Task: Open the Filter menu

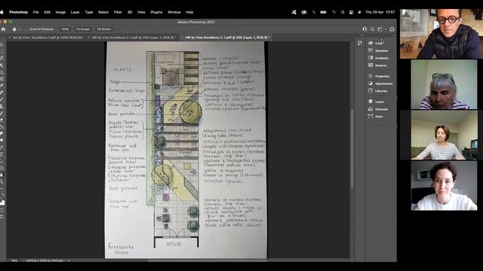Action: [x=118, y=12]
